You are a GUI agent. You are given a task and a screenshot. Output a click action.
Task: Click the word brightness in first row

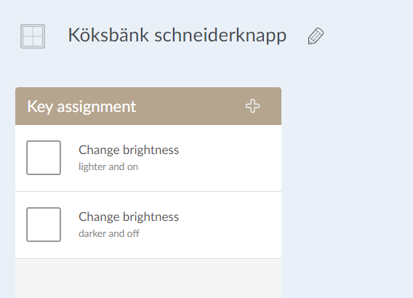point(151,150)
